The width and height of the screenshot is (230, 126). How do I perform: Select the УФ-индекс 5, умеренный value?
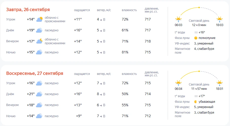[x=204, y=107]
